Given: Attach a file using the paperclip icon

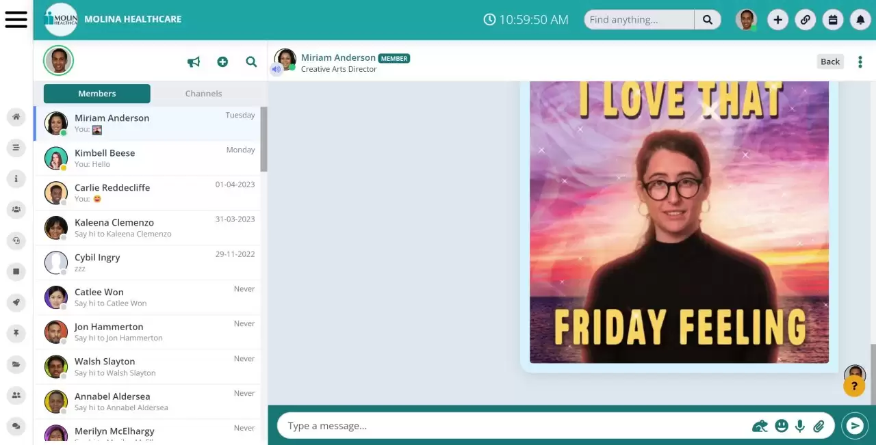Looking at the screenshot, I should [x=819, y=425].
